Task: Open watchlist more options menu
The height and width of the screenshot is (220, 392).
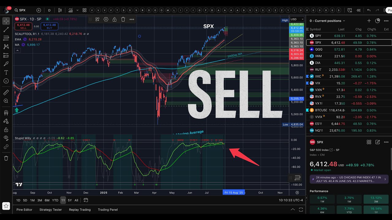Action: [x=386, y=21]
